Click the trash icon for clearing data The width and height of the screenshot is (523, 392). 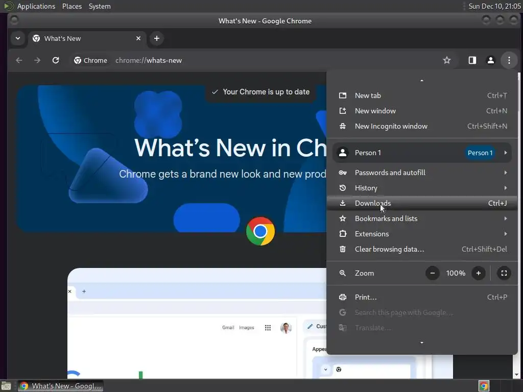343,249
